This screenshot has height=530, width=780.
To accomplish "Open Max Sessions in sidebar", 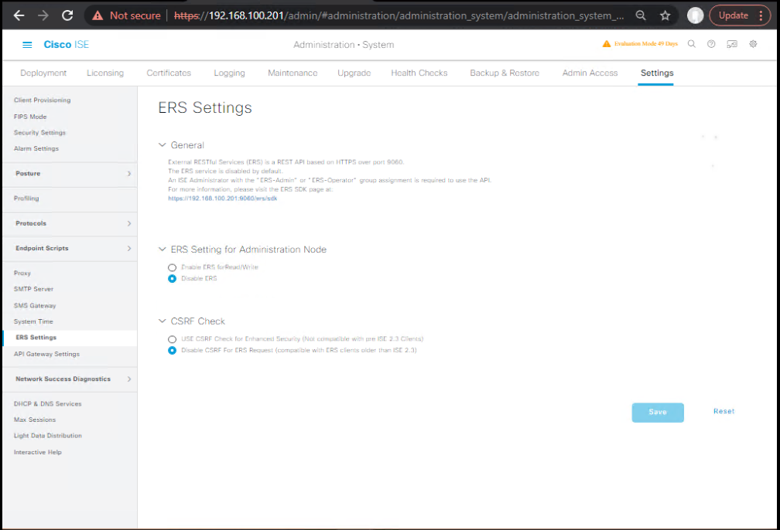I will point(35,420).
